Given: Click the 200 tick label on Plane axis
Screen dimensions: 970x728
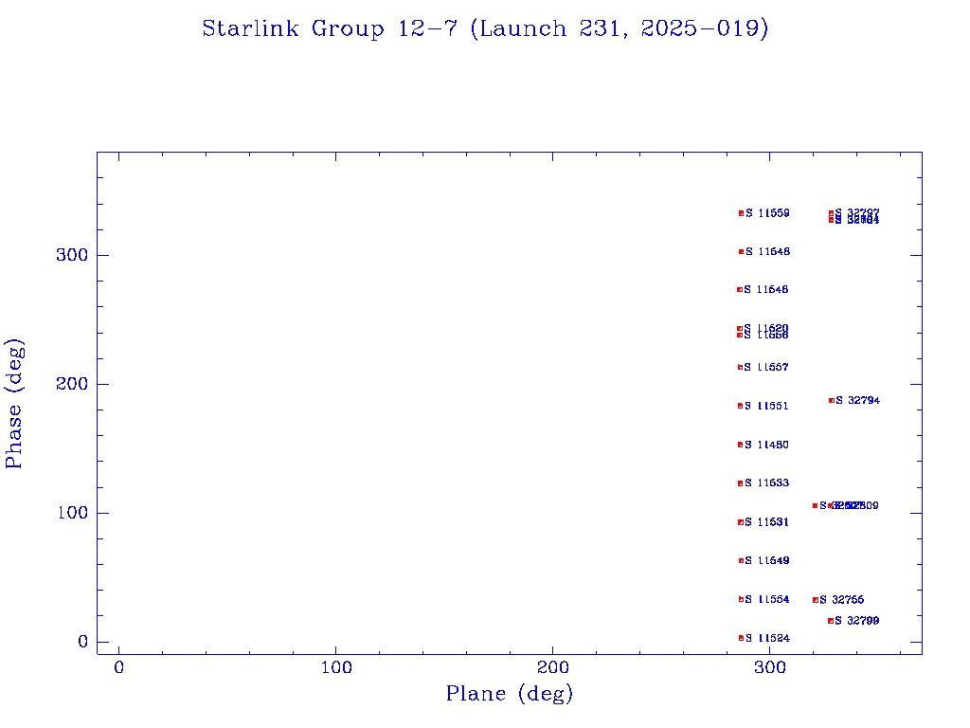Looking at the screenshot, I should point(552,668).
